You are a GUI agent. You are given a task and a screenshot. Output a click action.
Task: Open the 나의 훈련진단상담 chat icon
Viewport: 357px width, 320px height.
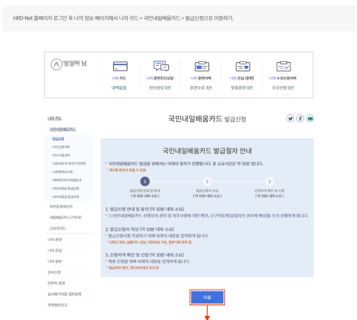tap(161, 66)
